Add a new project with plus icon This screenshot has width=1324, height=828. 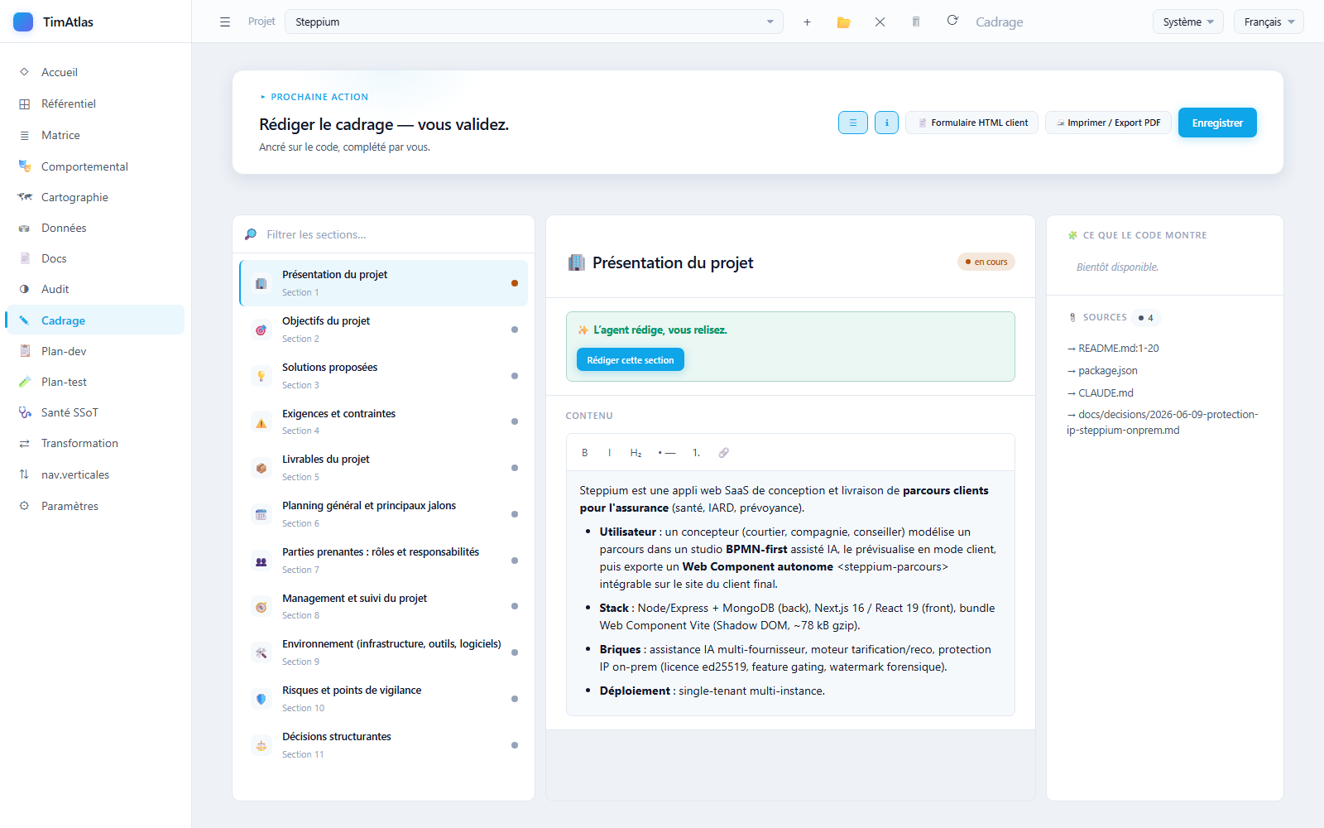click(x=807, y=22)
